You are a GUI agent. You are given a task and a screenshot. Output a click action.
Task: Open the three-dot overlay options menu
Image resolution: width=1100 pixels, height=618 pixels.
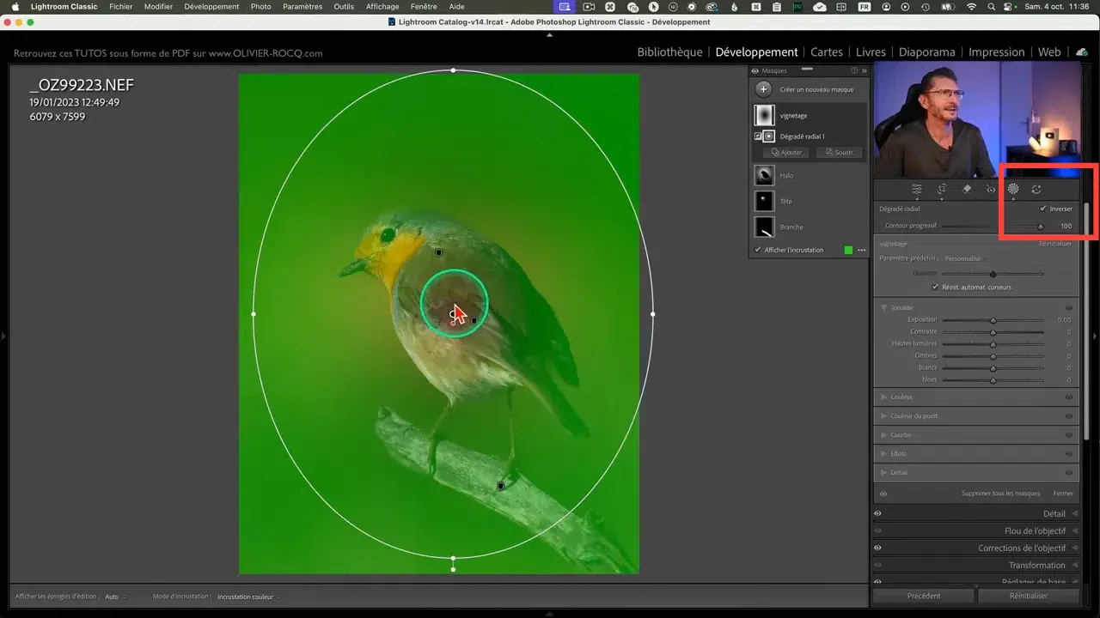[862, 250]
